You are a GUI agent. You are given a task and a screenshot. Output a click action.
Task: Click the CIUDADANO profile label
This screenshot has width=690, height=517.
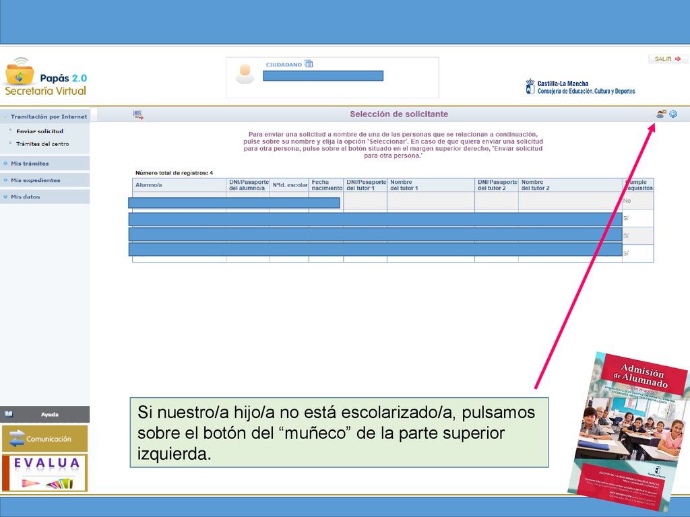(284, 65)
